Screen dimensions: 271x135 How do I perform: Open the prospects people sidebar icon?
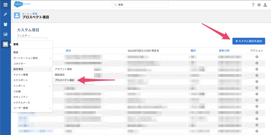point(5,24)
